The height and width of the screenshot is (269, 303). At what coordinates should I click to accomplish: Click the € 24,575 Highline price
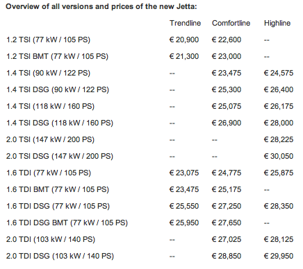(279, 73)
